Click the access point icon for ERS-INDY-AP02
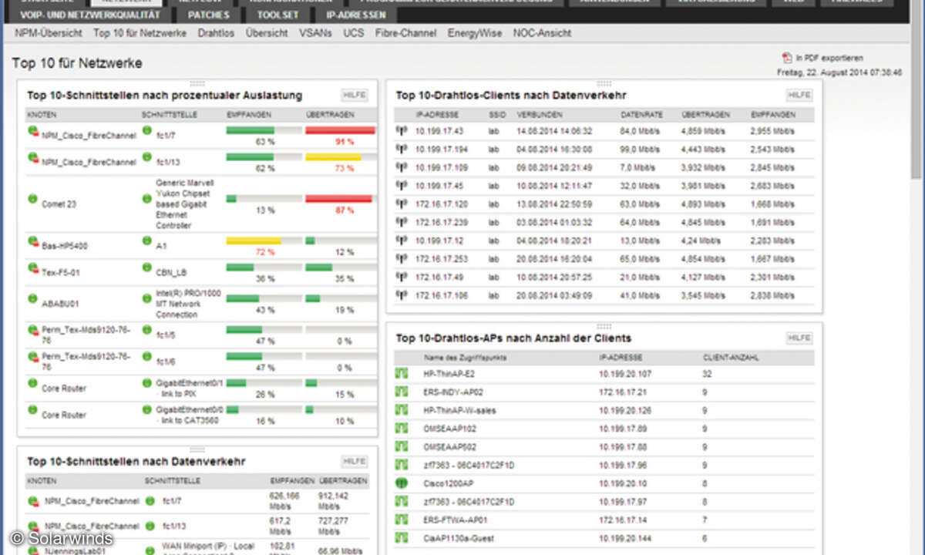The height and width of the screenshot is (555, 925). pyautogui.click(x=401, y=392)
